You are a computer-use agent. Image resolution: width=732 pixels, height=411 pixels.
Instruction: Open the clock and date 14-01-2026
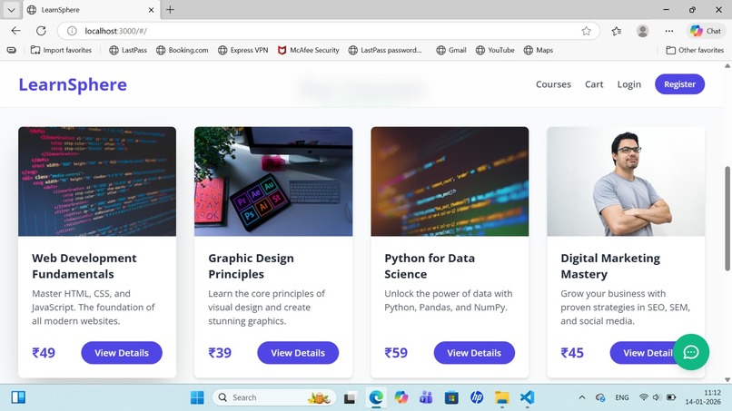(x=703, y=397)
